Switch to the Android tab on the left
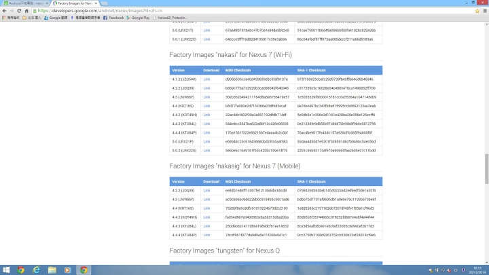Image resolution: width=489 pixels, height=275 pixels. click(24, 3)
